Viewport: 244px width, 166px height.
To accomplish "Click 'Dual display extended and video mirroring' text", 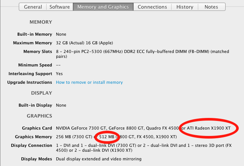I will point(99,159).
